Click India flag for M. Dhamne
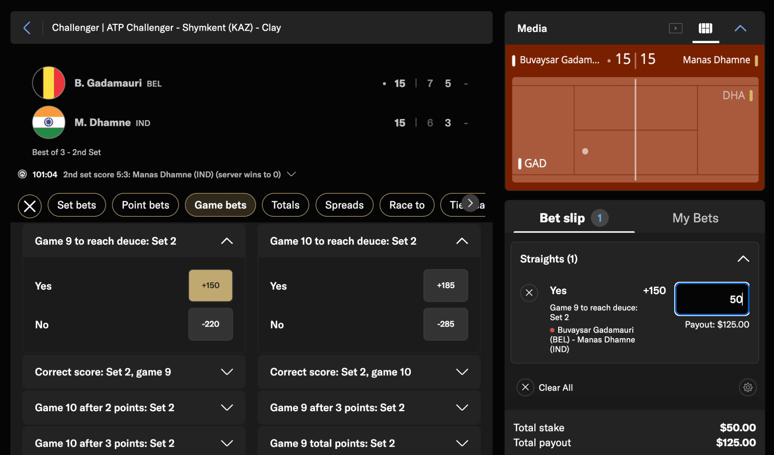 (x=49, y=122)
